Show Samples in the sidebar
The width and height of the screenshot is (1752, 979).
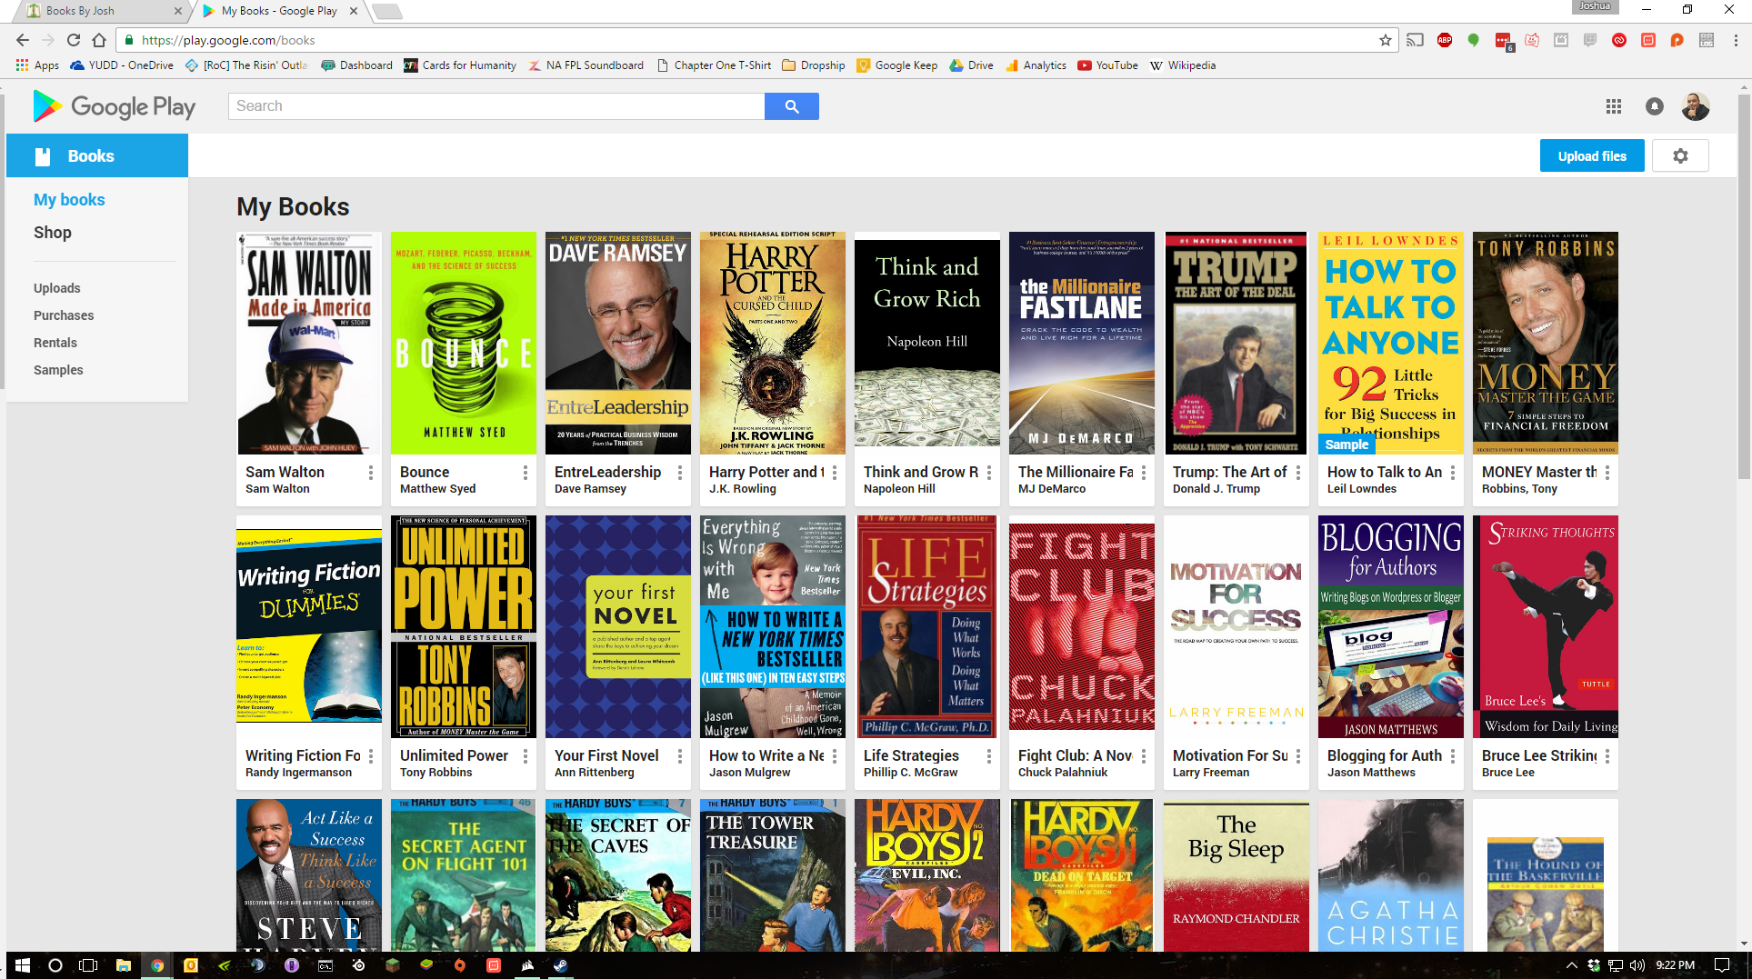pos(58,370)
